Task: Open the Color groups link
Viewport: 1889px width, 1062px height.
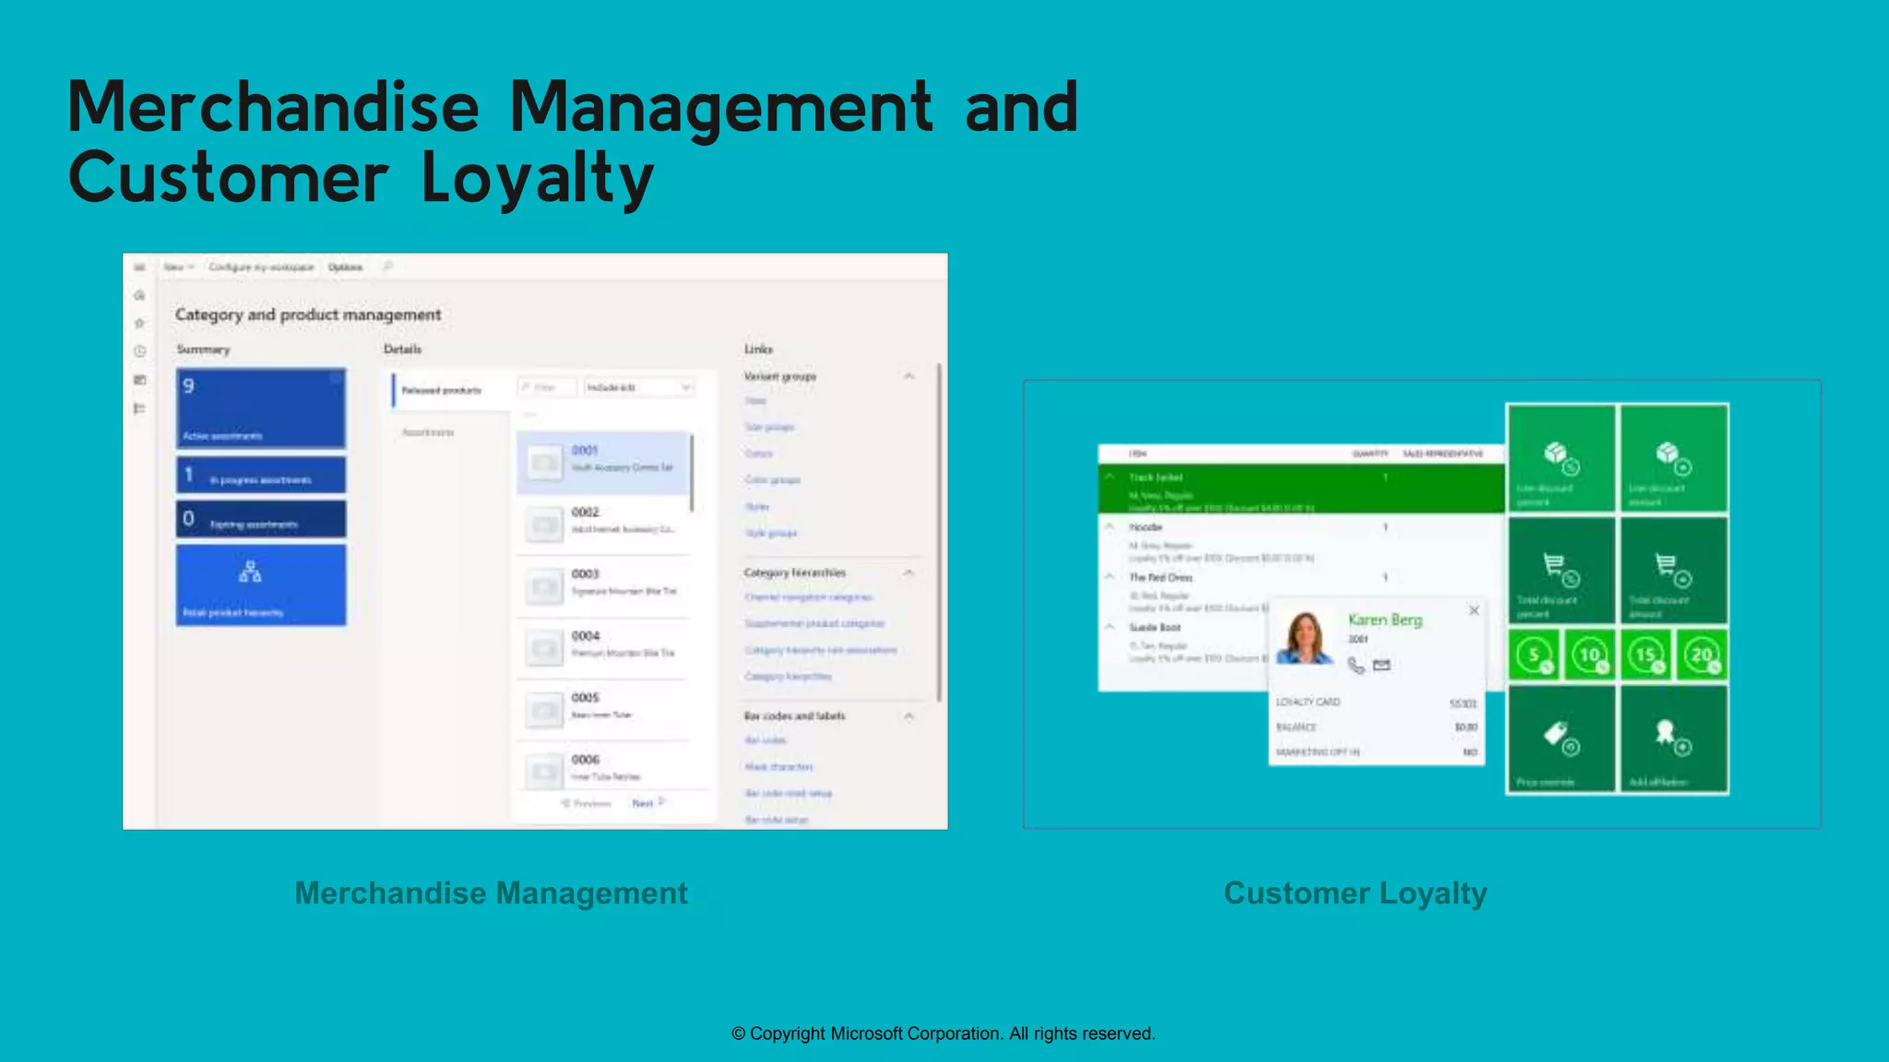Action: coord(772,479)
